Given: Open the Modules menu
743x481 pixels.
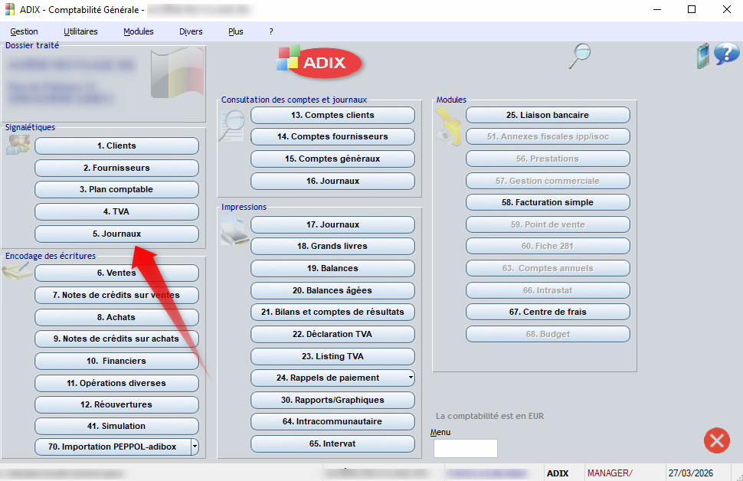Looking at the screenshot, I should point(138,31).
